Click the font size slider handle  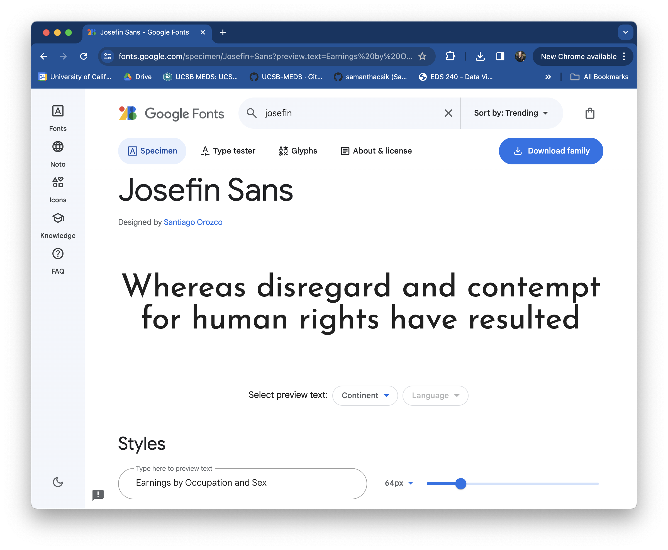coord(460,483)
